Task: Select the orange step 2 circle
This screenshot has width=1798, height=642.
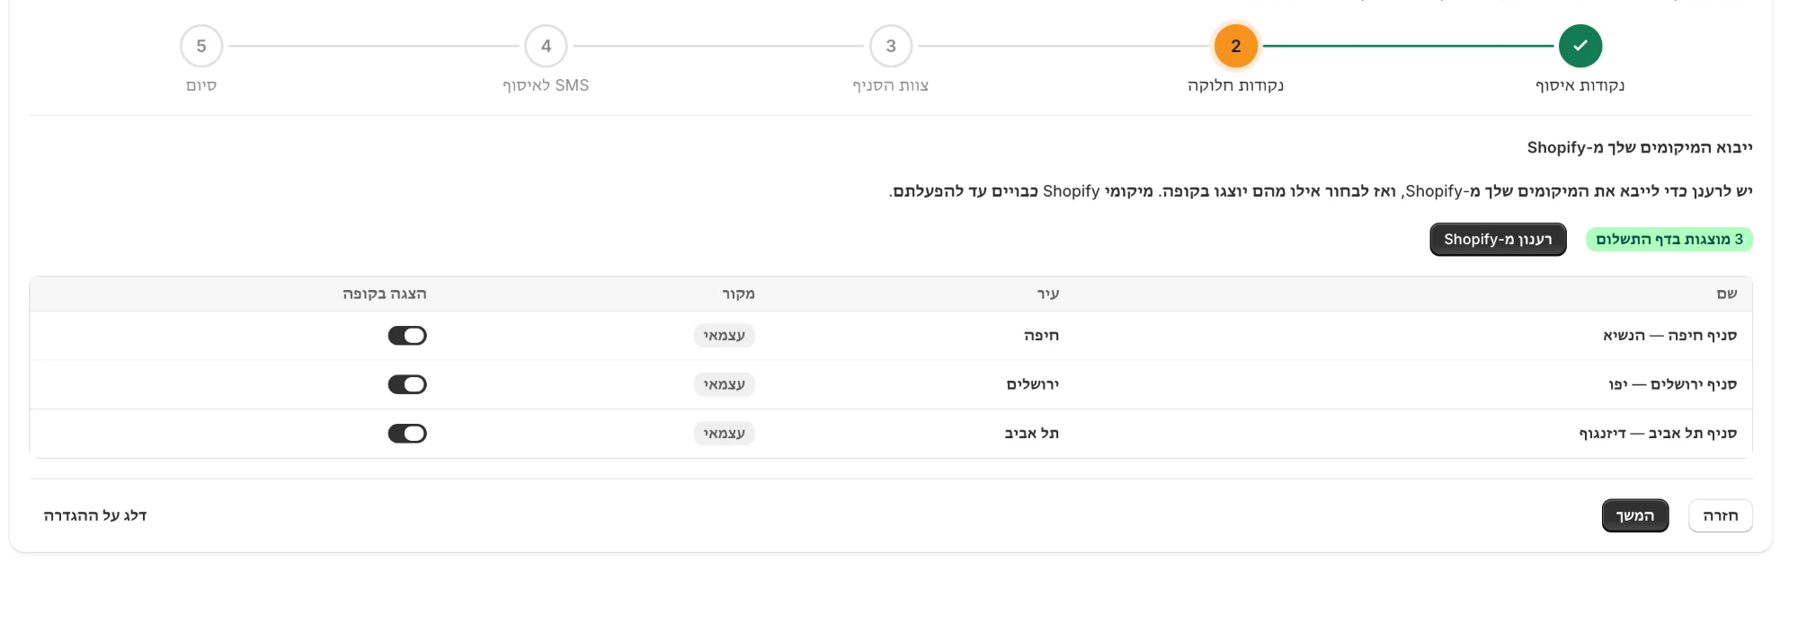Action: click(x=1235, y=46)
